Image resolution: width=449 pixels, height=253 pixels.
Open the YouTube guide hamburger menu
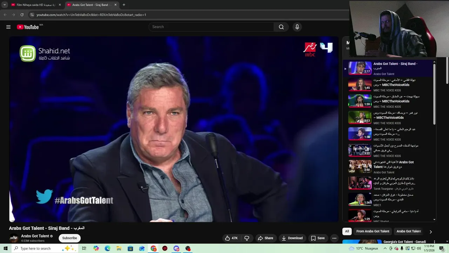(x=8, y=27)
